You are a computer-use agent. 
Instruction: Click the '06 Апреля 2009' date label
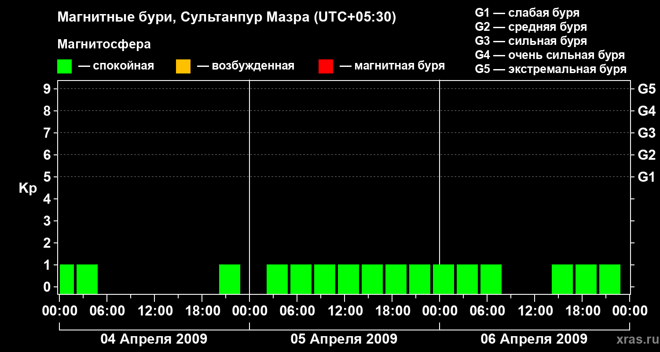(534, 339)
